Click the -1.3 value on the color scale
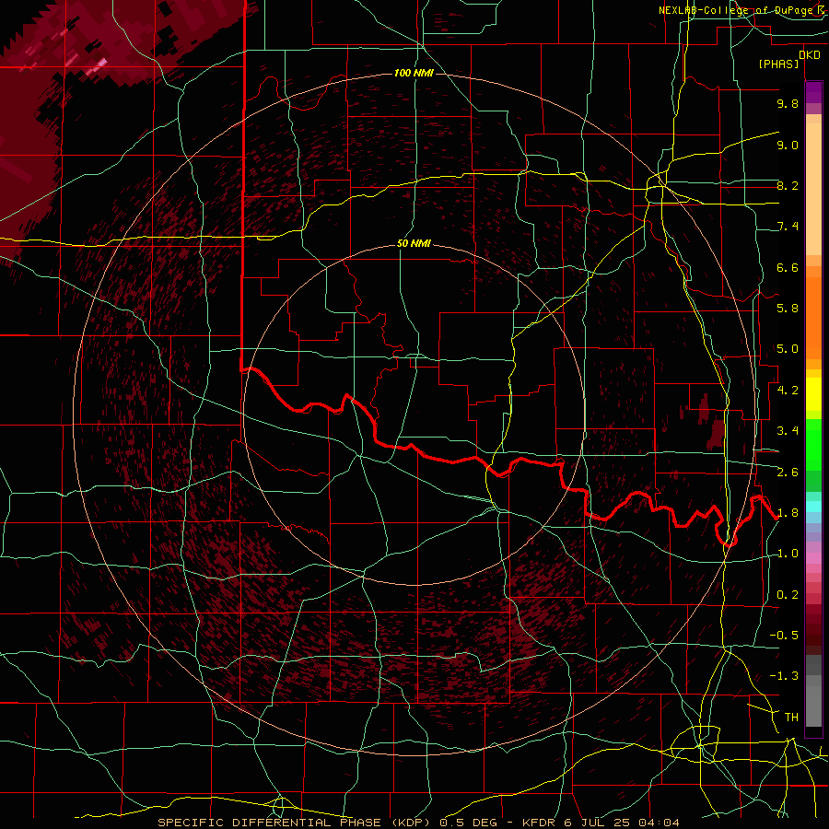This screenshot has width=829, height=829. pos(784,676)
